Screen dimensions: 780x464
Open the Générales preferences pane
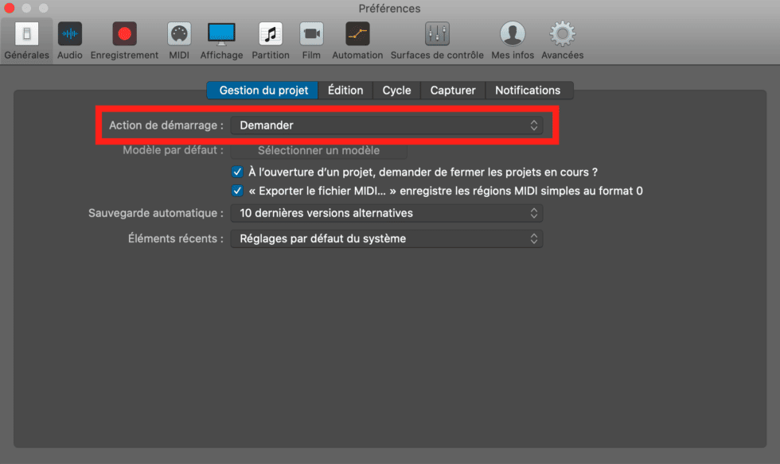pyautogui.click(x=27, y=41)
